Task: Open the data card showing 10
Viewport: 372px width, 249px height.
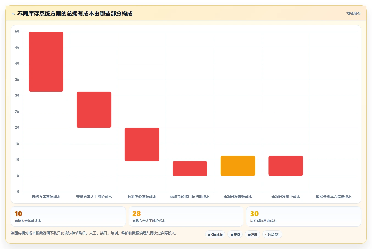Action: pyautogui.click(x=68, y=216)
